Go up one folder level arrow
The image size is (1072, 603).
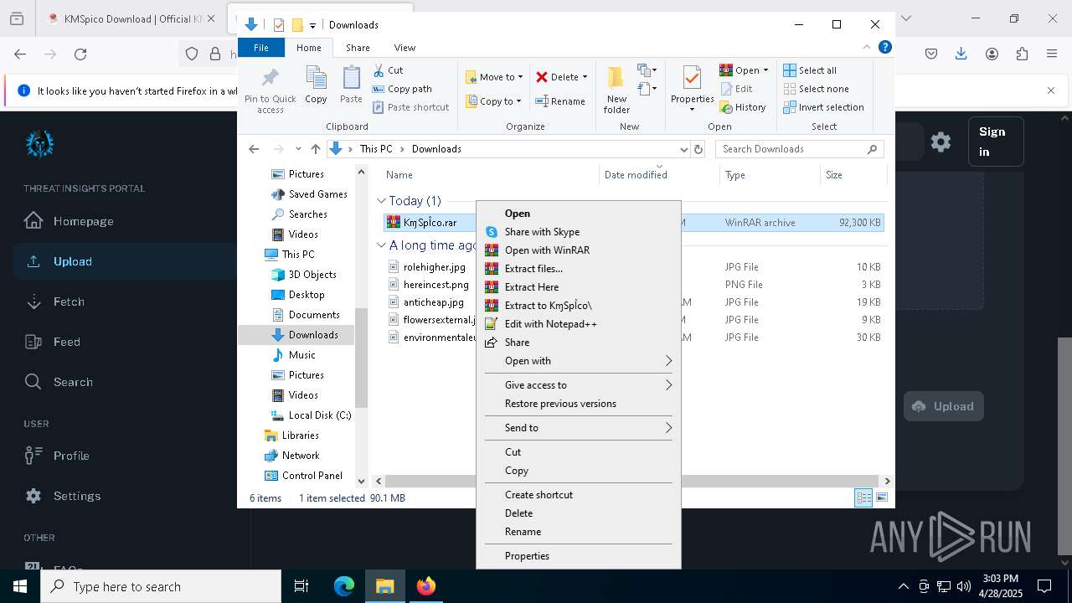[x=316, y=149]
